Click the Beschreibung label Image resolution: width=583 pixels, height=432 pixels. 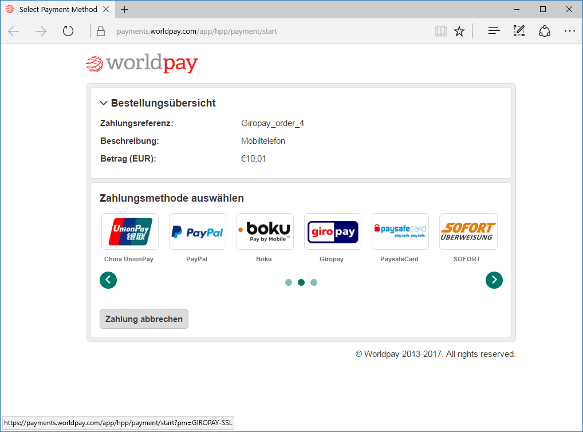(129, 141)
